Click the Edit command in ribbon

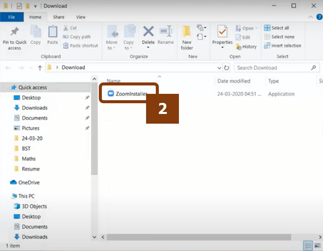point(243,37)
